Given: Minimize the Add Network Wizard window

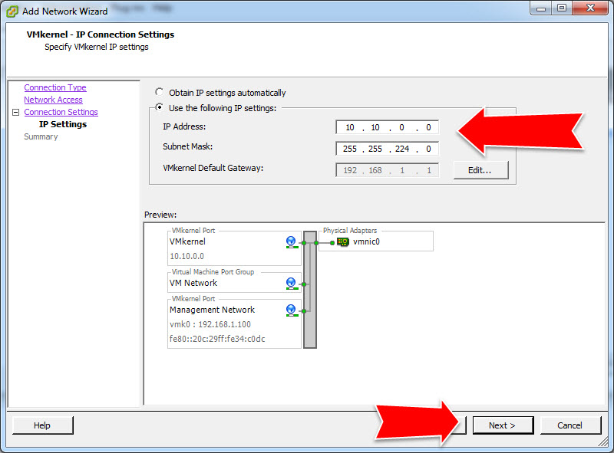Looking at the screenshot, I should click(x=541, y=8).
